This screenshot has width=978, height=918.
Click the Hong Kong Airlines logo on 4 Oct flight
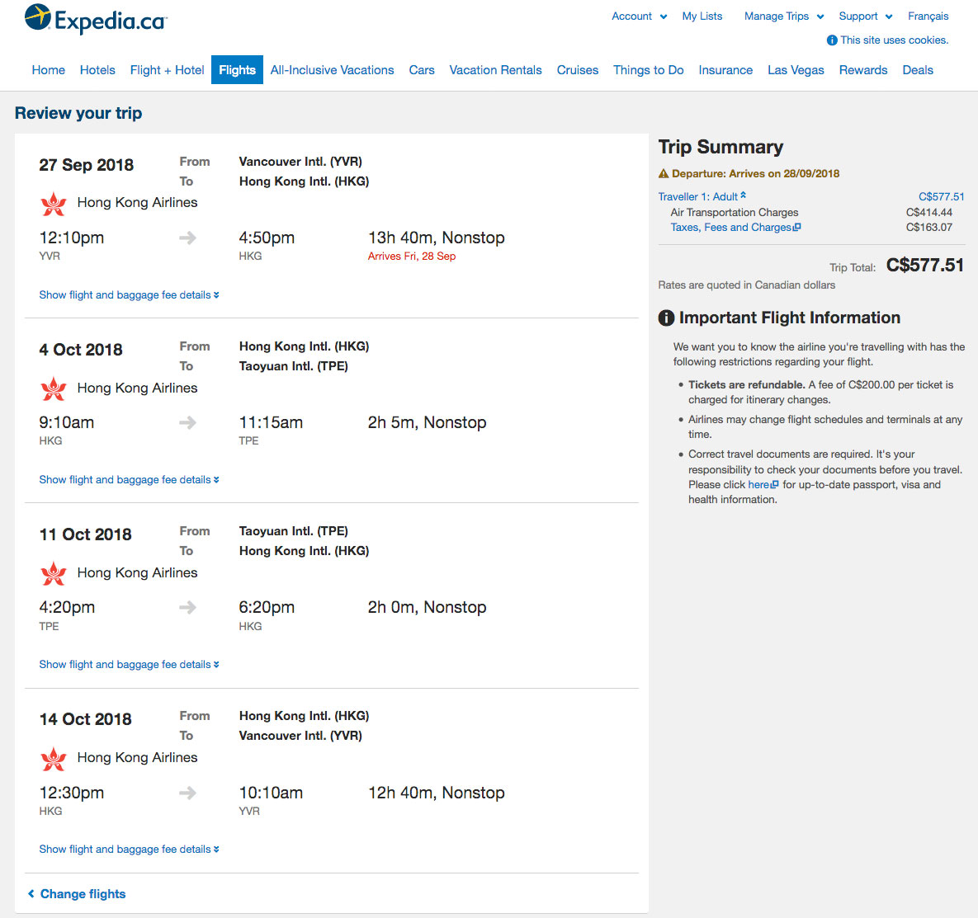53,388
